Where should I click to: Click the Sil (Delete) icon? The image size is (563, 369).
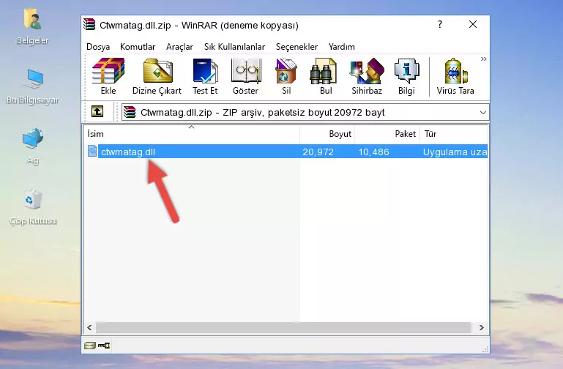coord(286,76)
